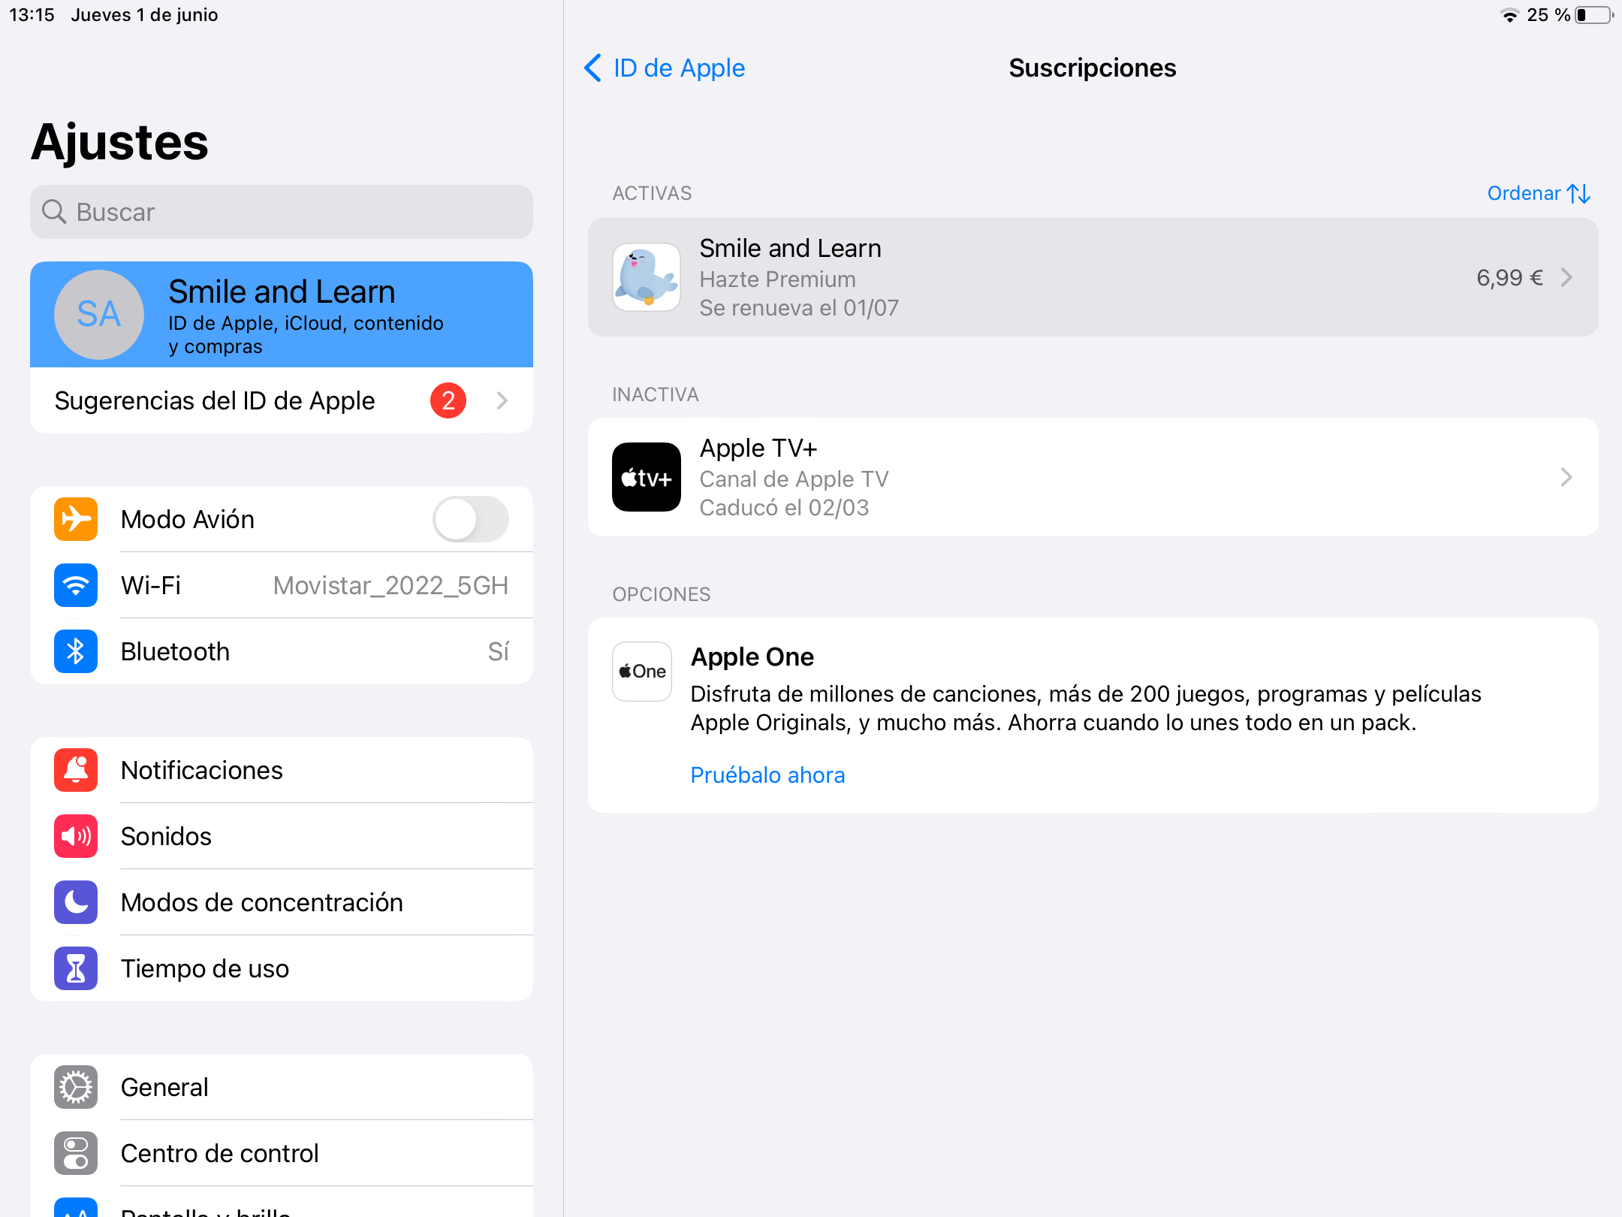The width and height of the screenshot is (1622, 1217).
Task: Open Sugerencias del ID de Apple chevron
Action: (502, 400)
